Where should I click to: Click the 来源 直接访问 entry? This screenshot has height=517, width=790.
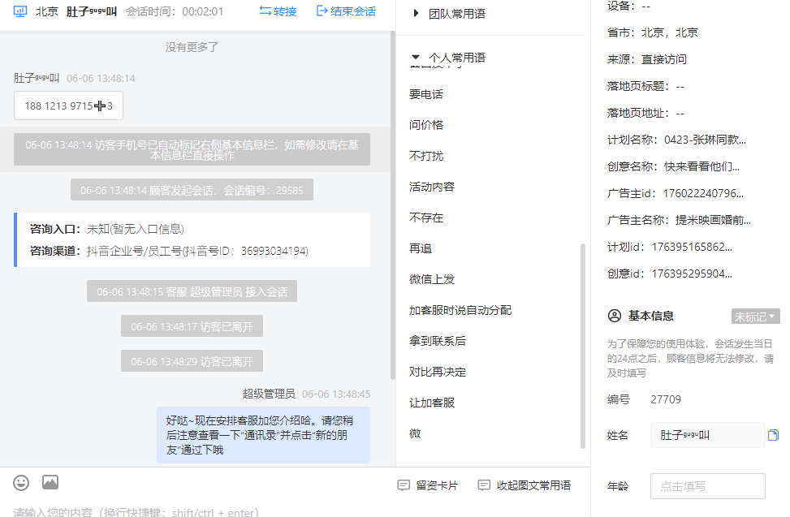647,59
